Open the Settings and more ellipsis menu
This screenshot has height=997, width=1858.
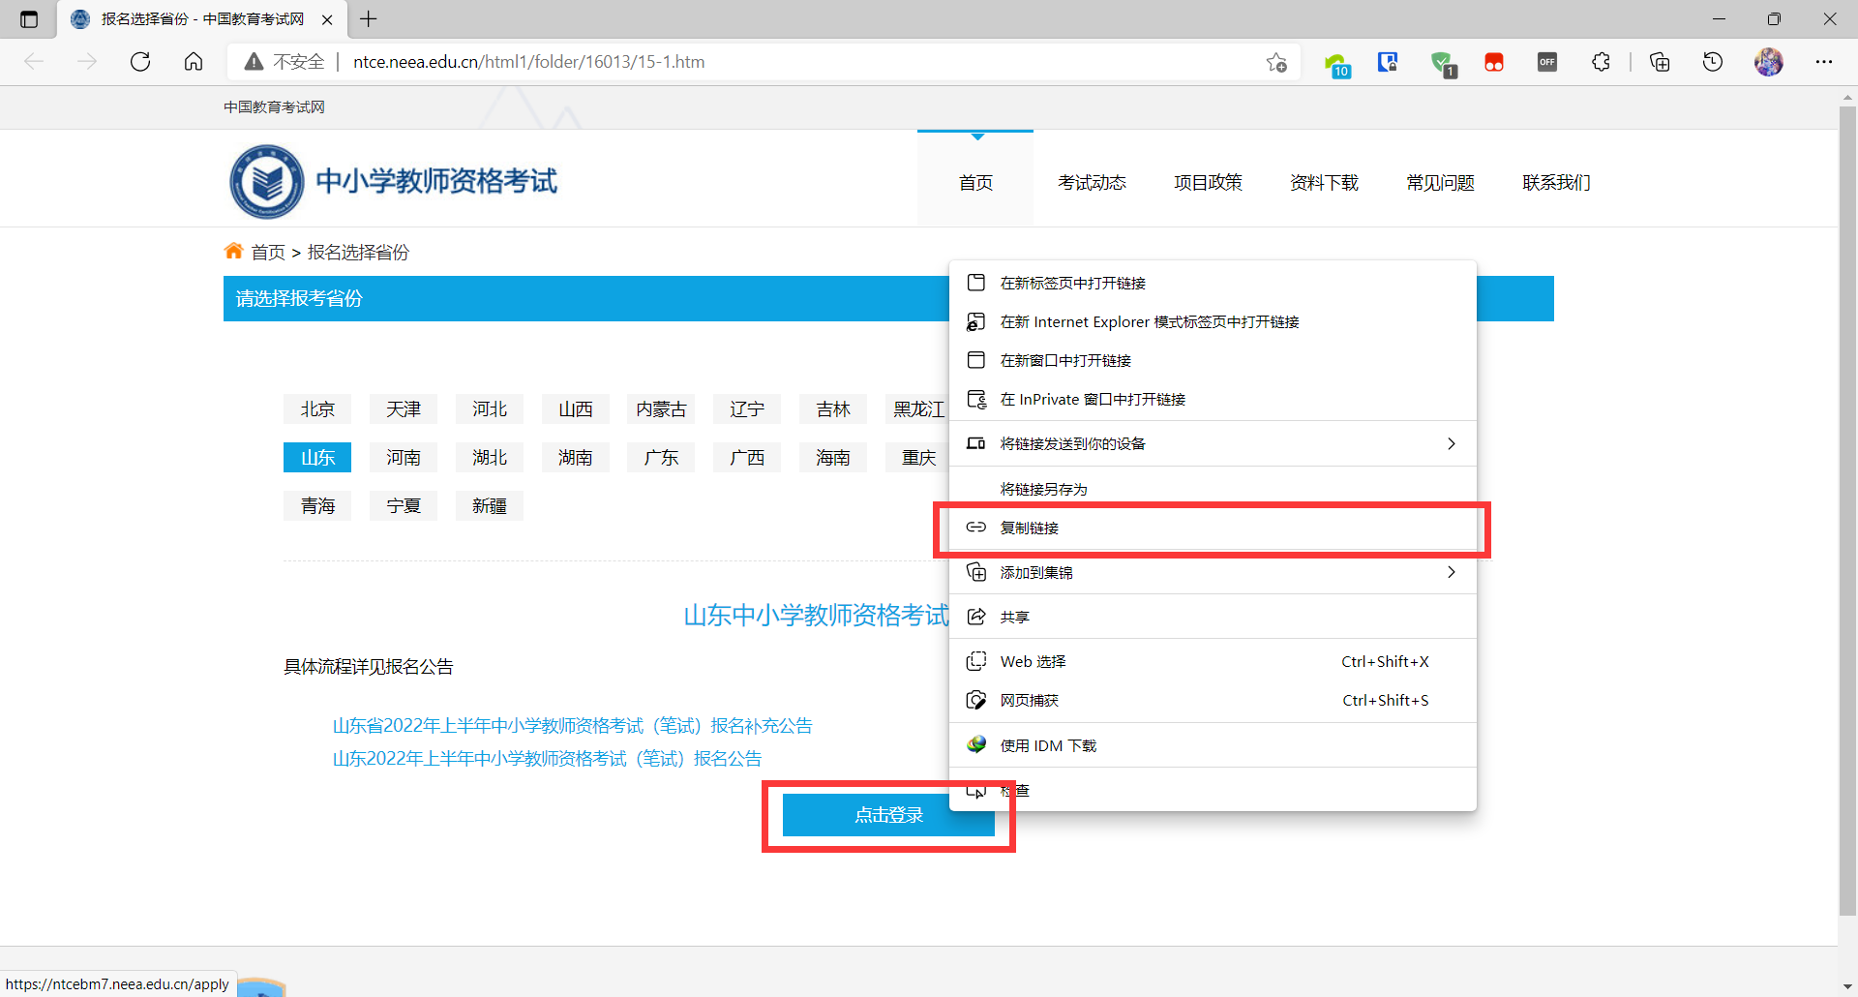click(1824, 62)
